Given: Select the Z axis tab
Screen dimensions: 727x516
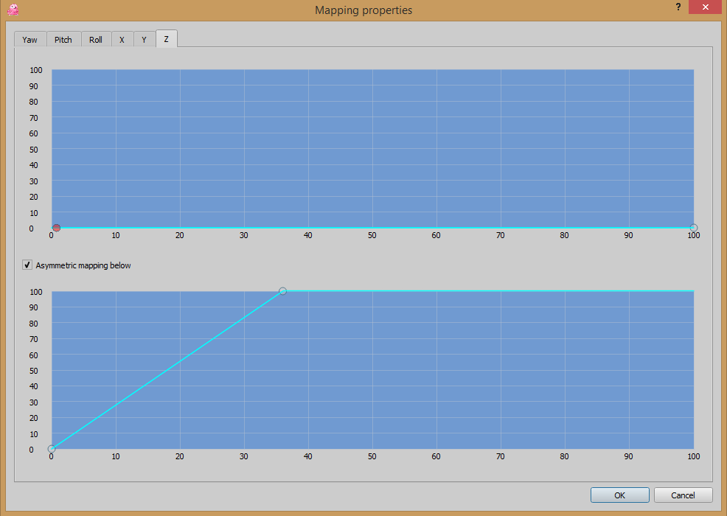Looking at the screenshot, I should coord(167,39).
